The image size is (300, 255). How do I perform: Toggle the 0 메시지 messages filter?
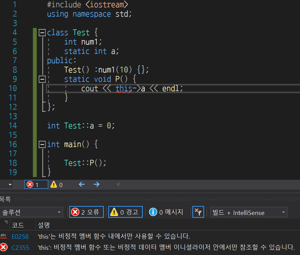click(x=166, y=212)
